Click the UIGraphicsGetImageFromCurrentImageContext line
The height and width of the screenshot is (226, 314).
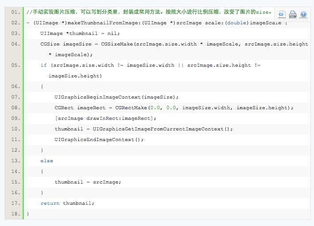pos(143,129)
